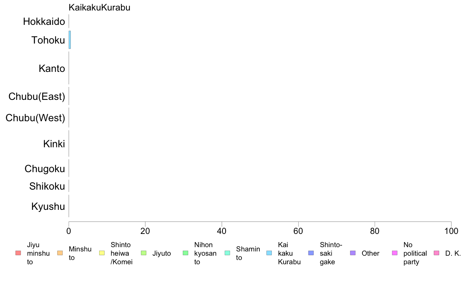
Task: Click the Minshu to legend swatch
Action: [60, 253]
